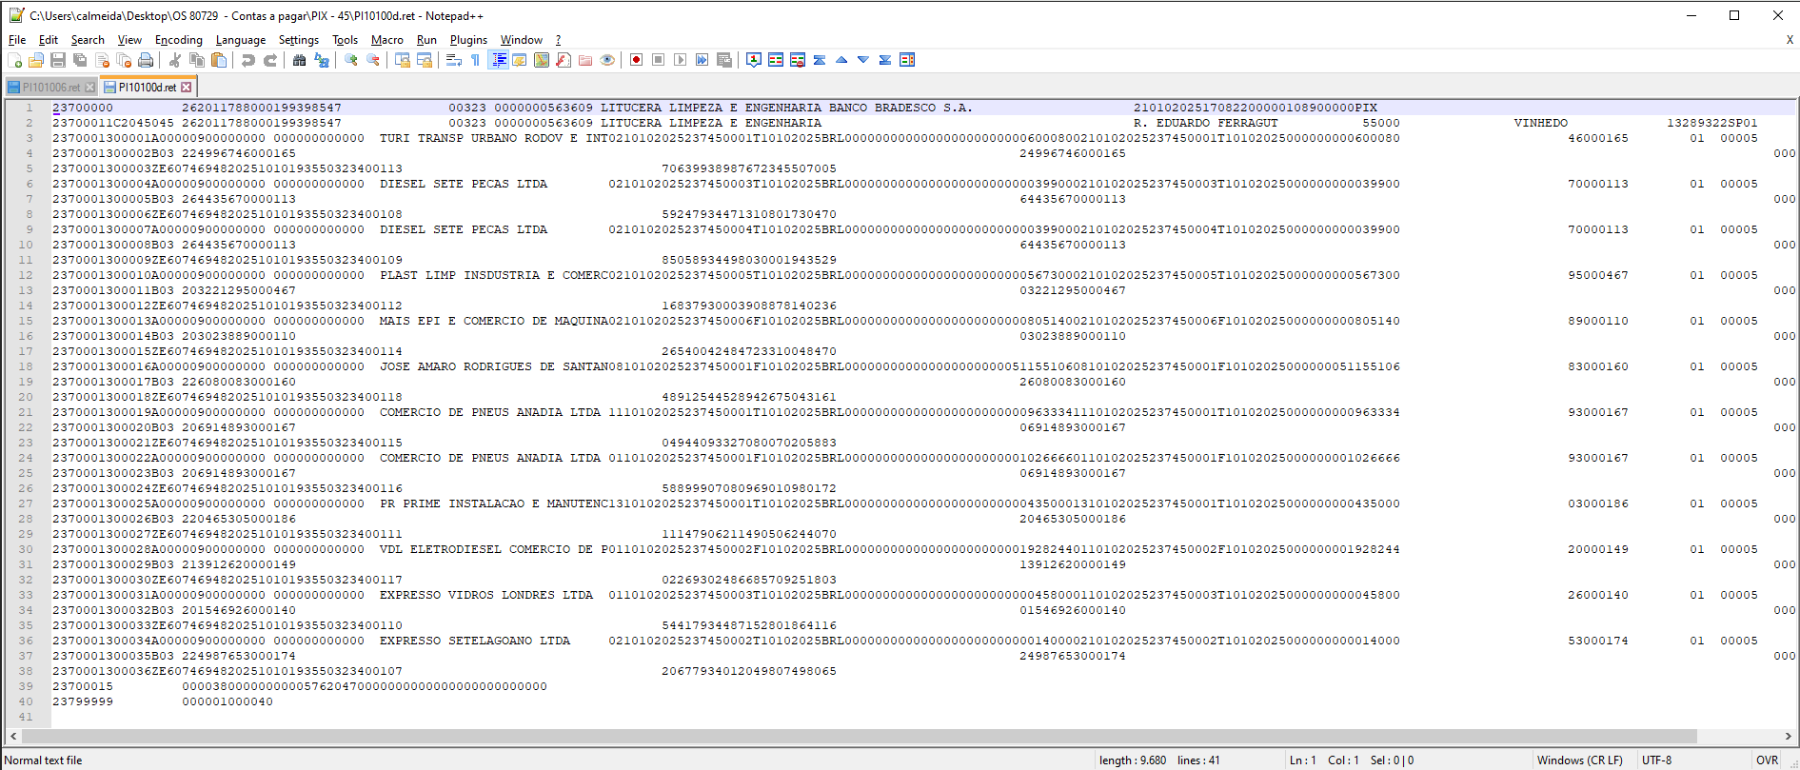The height and width of the screenshot is (770, 1800).
Task: Click the horizontal scrollbar right arrow
Action: 1789,736
